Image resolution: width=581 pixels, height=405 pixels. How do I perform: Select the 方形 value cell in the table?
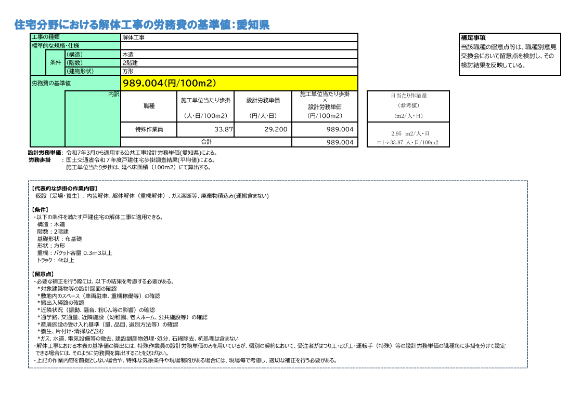click(x=239, y=71)
